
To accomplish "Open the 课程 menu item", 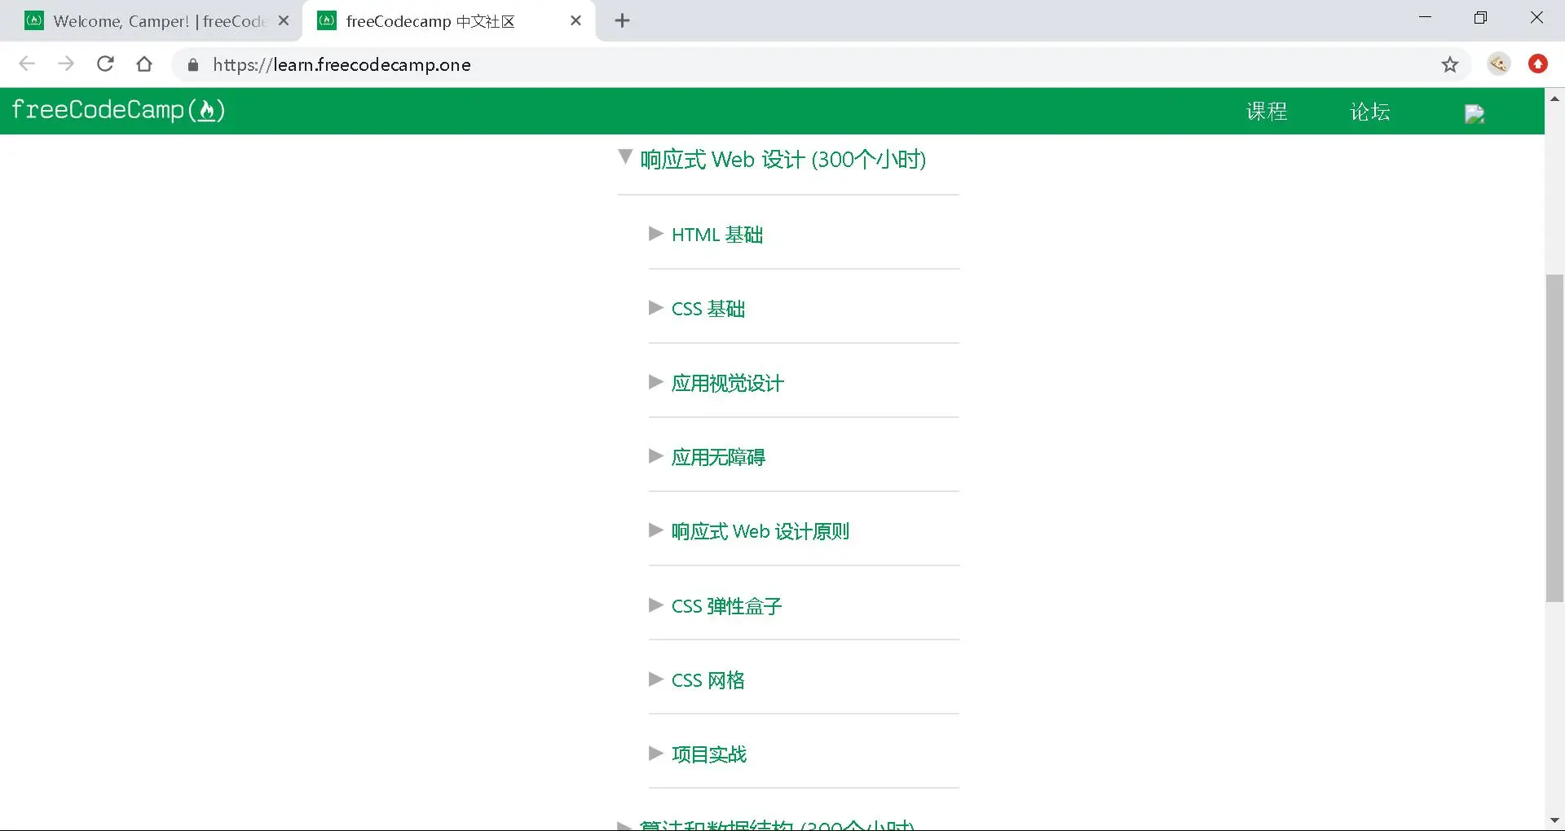I will (1266, 112).
